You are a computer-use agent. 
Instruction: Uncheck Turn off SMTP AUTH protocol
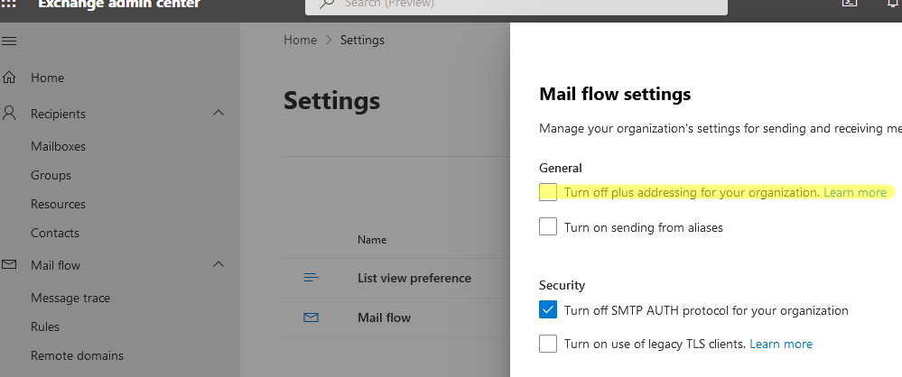[548, 309]
